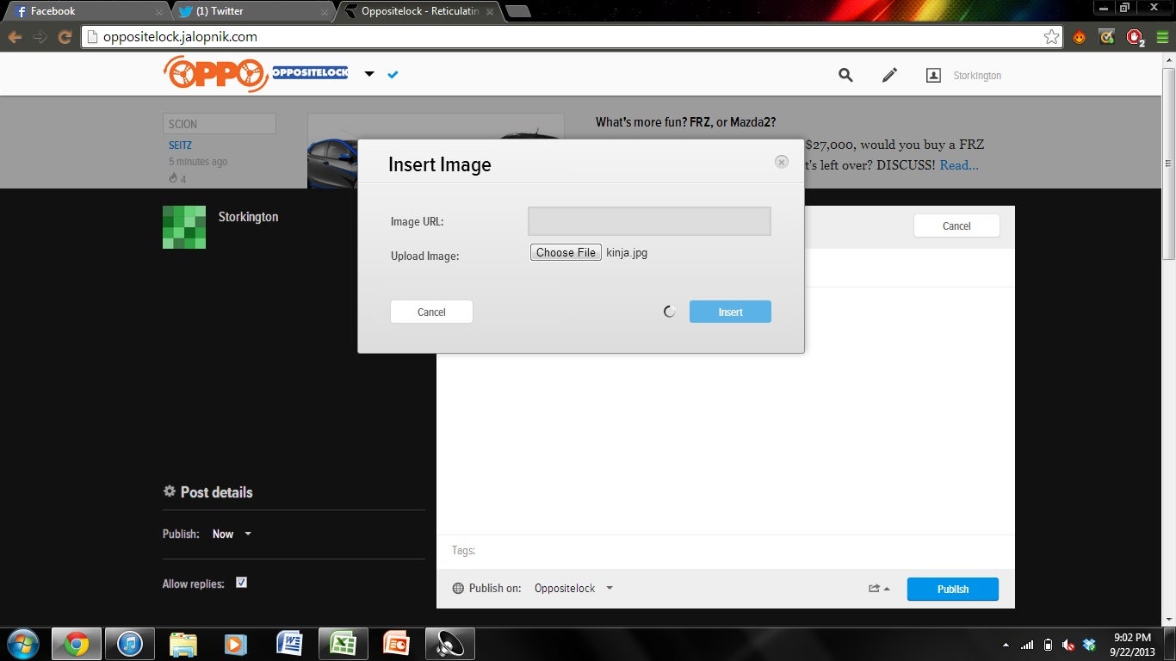Click the Choose File button
This screenshot has width=1176, height=661.
pos(566,252)
